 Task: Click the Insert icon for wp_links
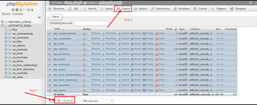click(x=133, y=44)
